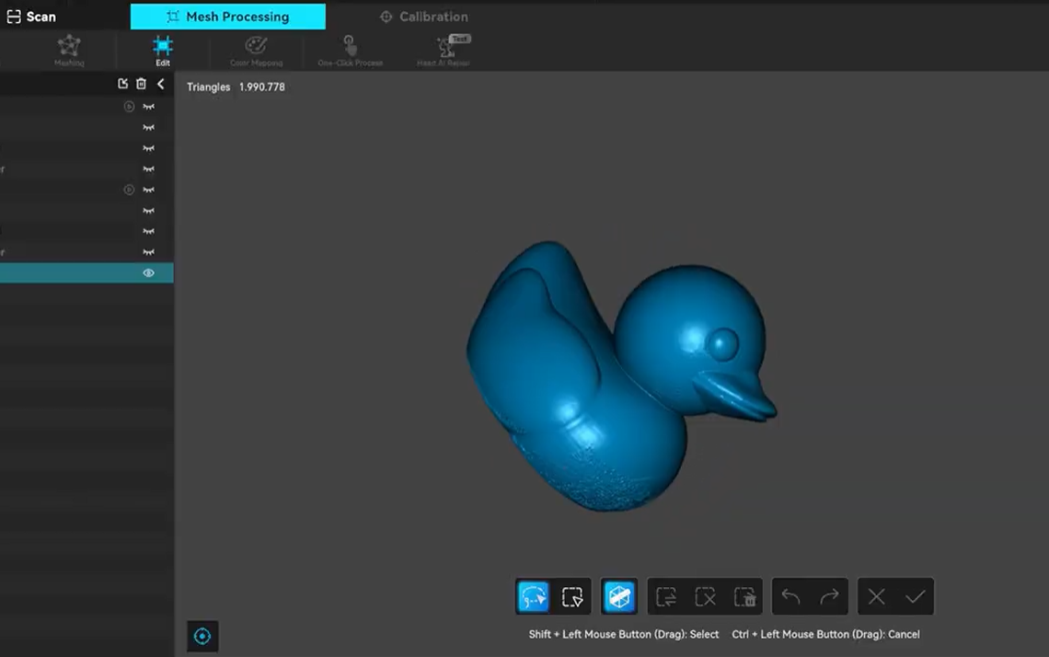Click the delete selected area icon

pyautogui.click(x=744, y=597)
